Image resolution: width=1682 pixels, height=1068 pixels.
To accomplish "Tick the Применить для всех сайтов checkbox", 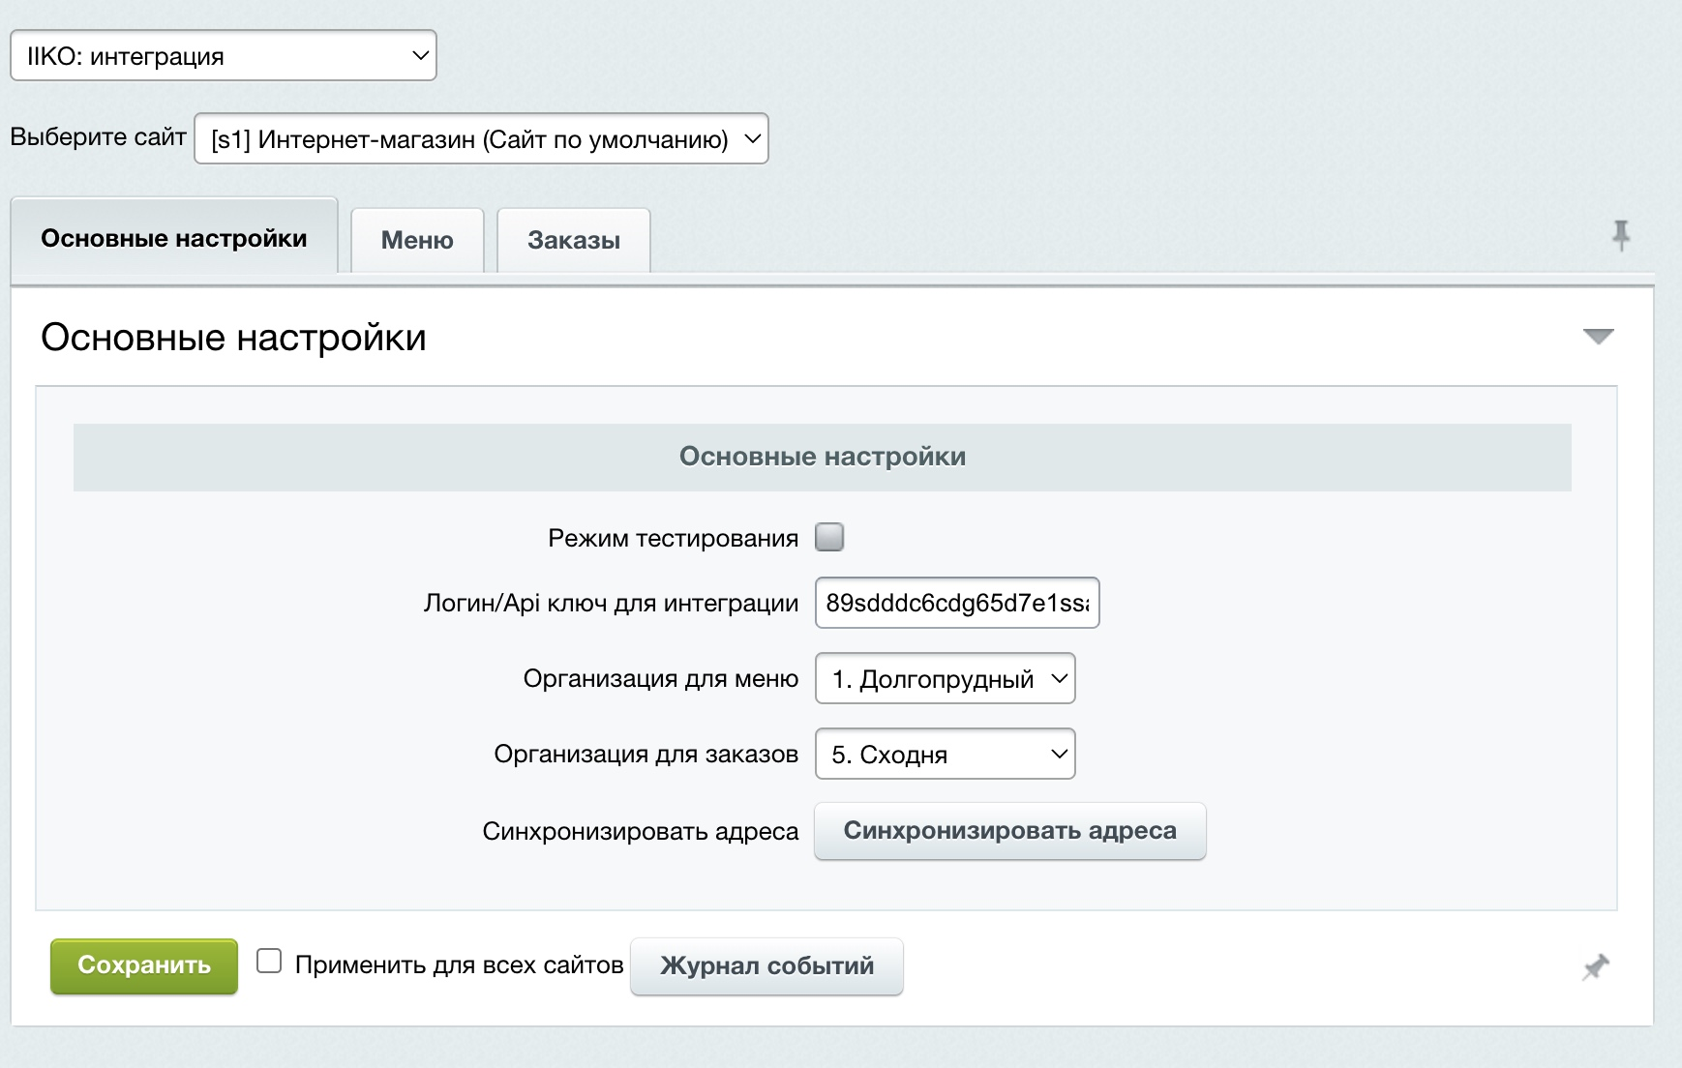I will [269, 962].
